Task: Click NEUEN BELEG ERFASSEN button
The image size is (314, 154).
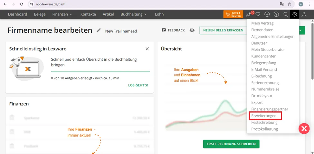Action: [x=223, y=30]
